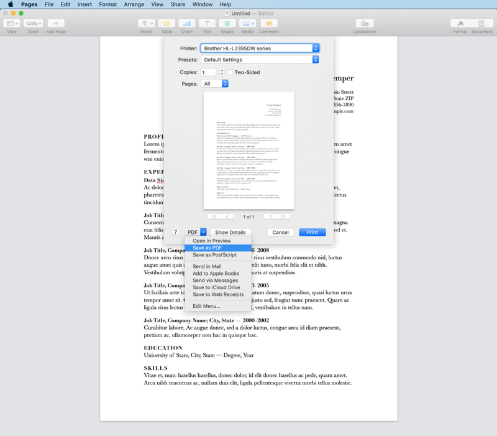The height and width of the screenshot is (436, 497).
Task: Add a Comment from the toolbar
Action: [269, 24]
